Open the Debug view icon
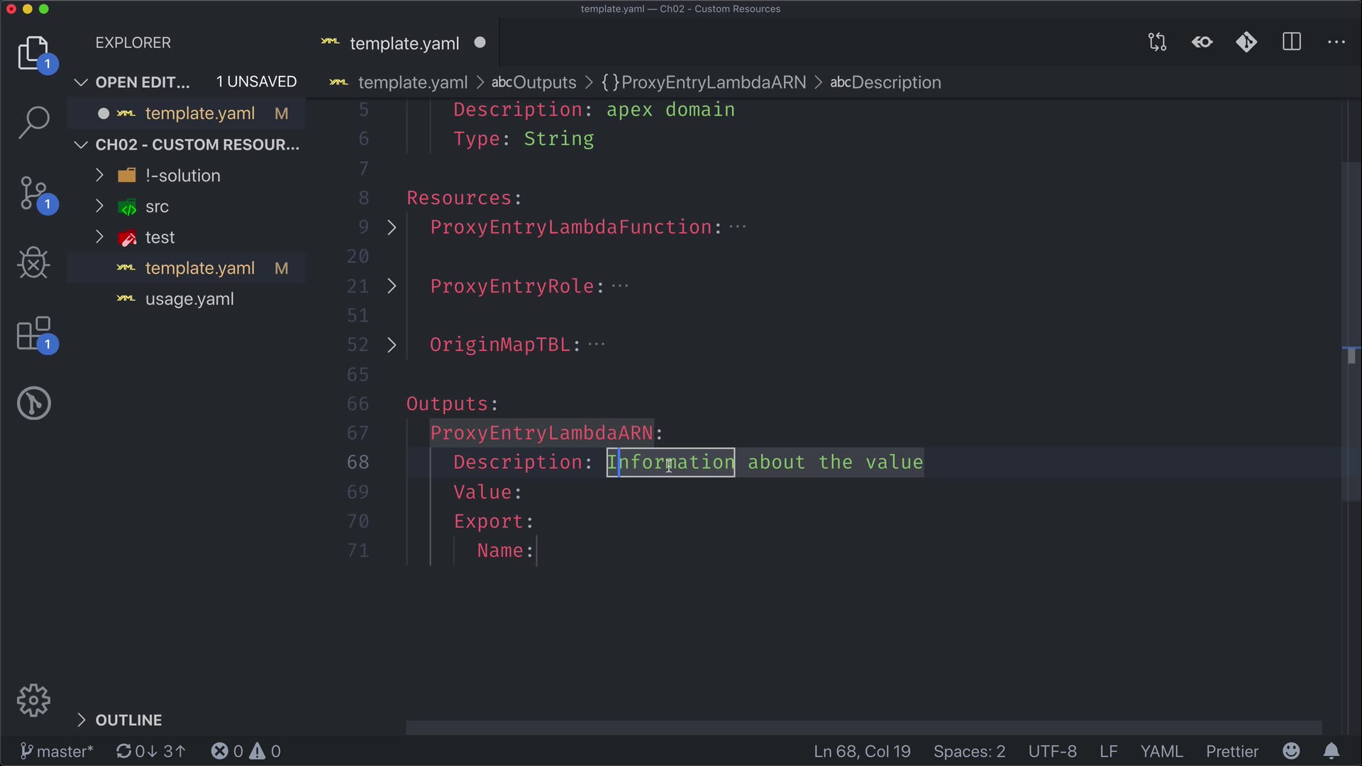 33,263
